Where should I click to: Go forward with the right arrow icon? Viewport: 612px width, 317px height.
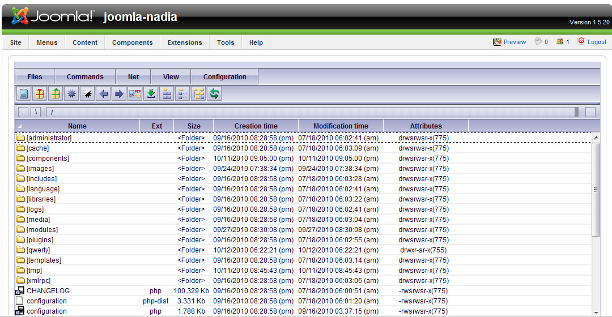pos(119,94)
